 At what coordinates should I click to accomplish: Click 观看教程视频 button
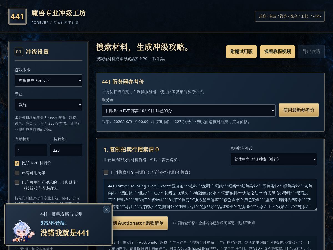277,51
